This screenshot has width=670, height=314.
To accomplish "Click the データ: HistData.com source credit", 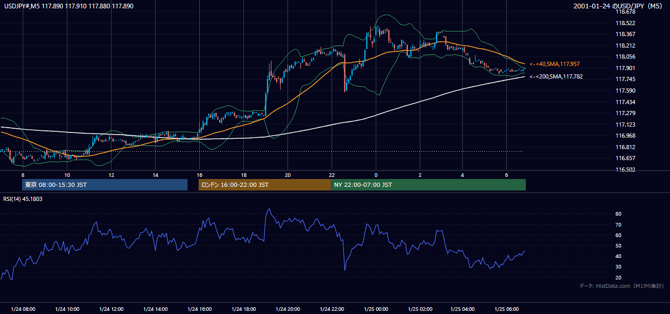I will 622,286.
